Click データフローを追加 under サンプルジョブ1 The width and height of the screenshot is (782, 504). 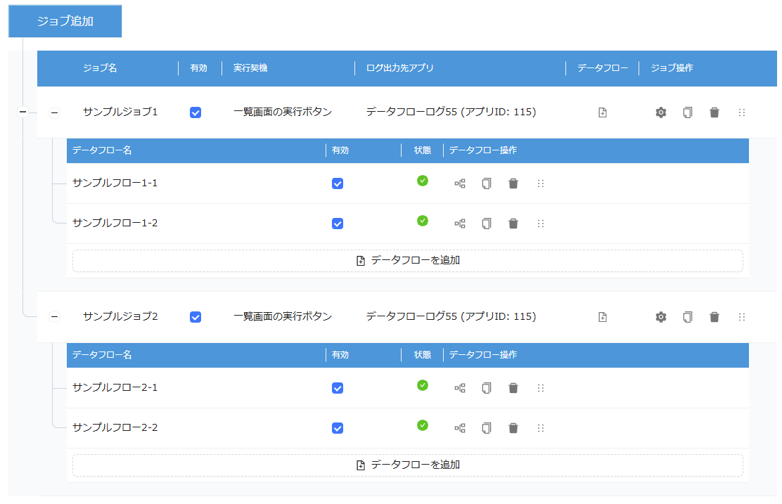(408, 261)
